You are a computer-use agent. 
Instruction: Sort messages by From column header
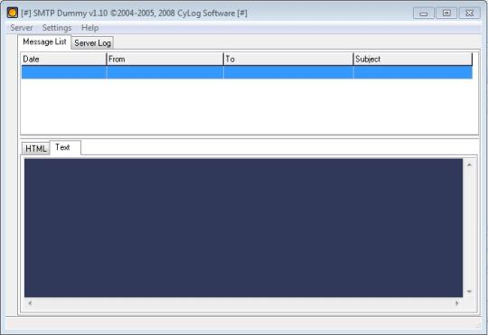click(x=165, y=59)
